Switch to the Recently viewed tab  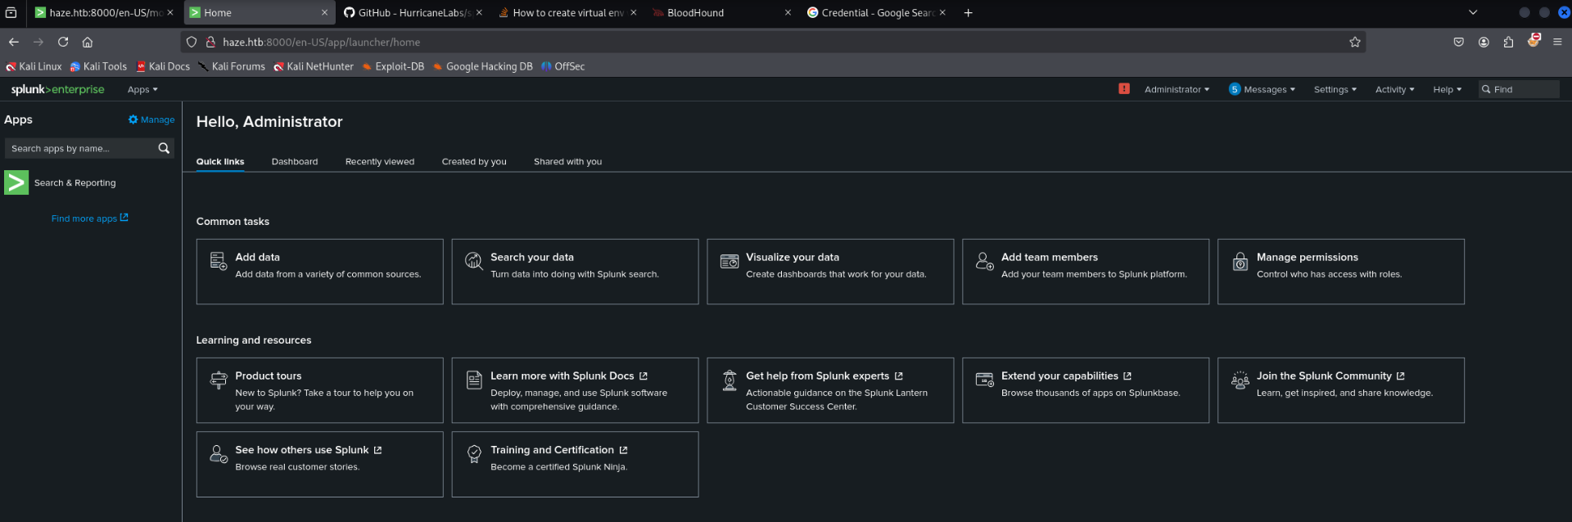[380, 161]
